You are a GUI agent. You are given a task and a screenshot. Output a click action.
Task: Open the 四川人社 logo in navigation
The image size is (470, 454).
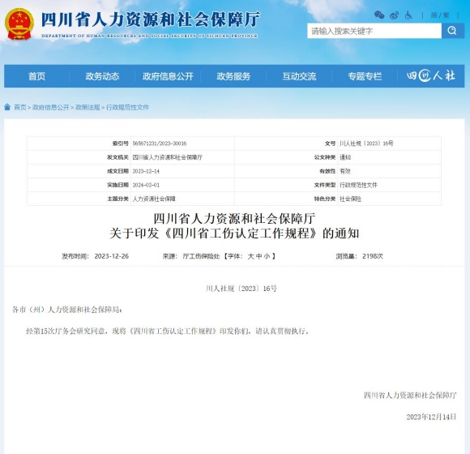(x=431, y=76)
